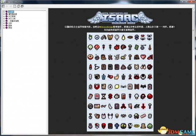196x136 pixels.
Task: Open the red Magic Mushroom item
Action: [97, 47]
